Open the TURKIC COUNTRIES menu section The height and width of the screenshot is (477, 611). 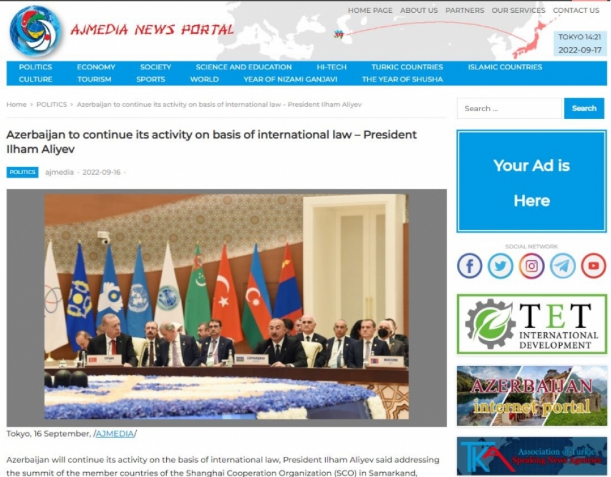pyautogui.click(x=407, y=67)
